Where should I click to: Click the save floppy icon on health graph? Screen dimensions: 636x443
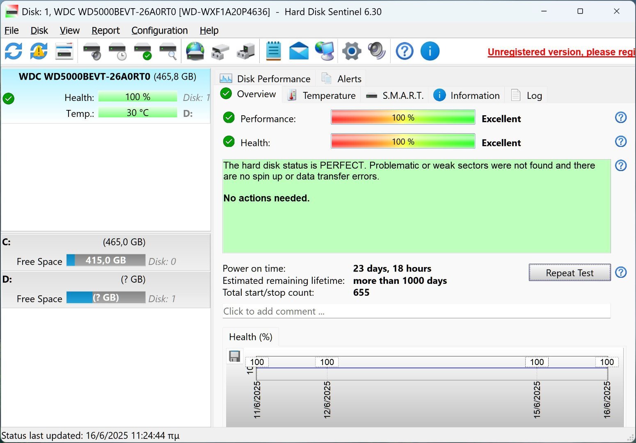(x=234, y=356)
